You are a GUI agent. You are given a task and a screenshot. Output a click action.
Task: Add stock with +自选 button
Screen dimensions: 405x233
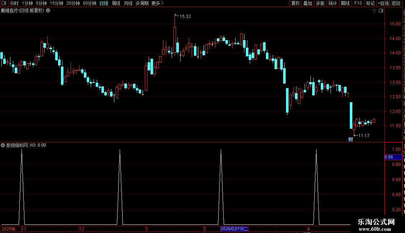[x=383, y=3]
